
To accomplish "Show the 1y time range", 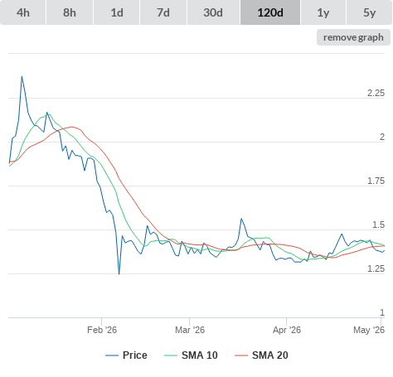I will [x=323, y=12].
